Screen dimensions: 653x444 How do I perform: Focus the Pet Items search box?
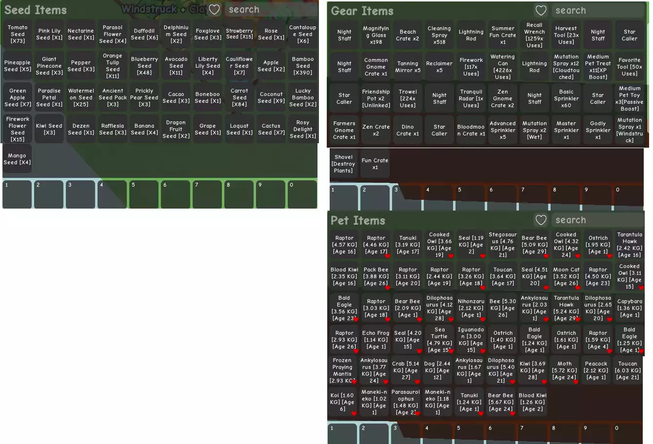coord(597,220)
